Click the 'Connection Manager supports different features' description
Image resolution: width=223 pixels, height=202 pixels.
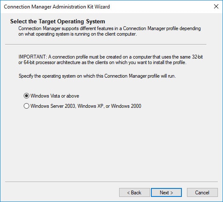coord(109,31)
